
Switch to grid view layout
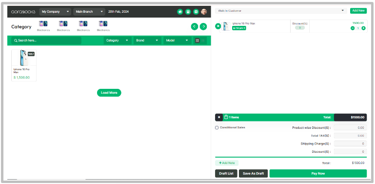coord(197,41)
